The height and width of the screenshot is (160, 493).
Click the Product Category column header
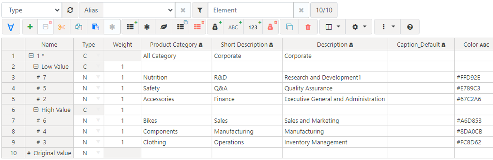click(176, 44)
